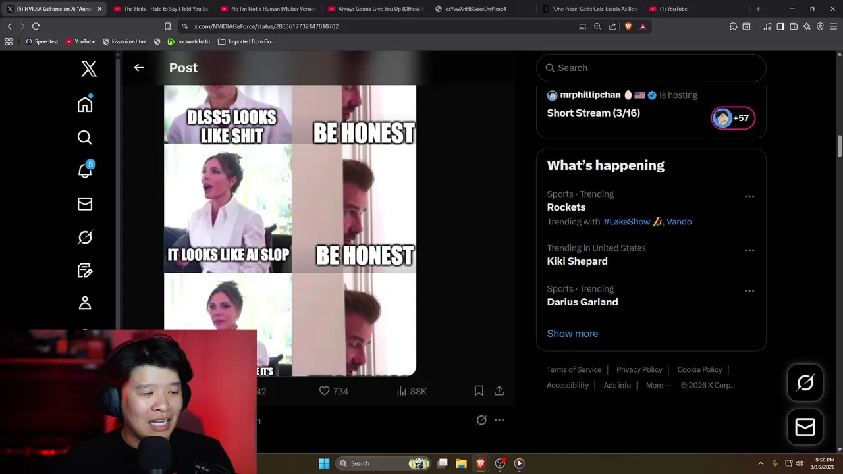This screenshot has width=843, height=474.
Task: Open Privacy Policy link
Action: (x=639, y=370)
